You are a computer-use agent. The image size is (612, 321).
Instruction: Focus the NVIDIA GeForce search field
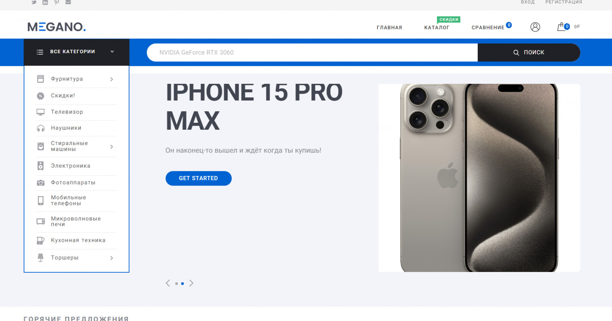tap(312, 52)
